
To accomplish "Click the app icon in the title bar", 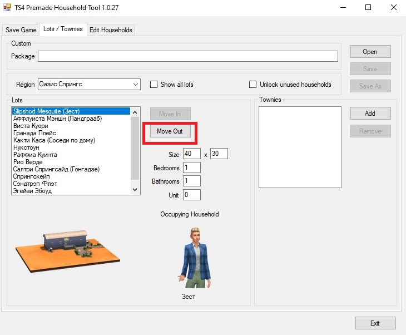I will point(7,7).
